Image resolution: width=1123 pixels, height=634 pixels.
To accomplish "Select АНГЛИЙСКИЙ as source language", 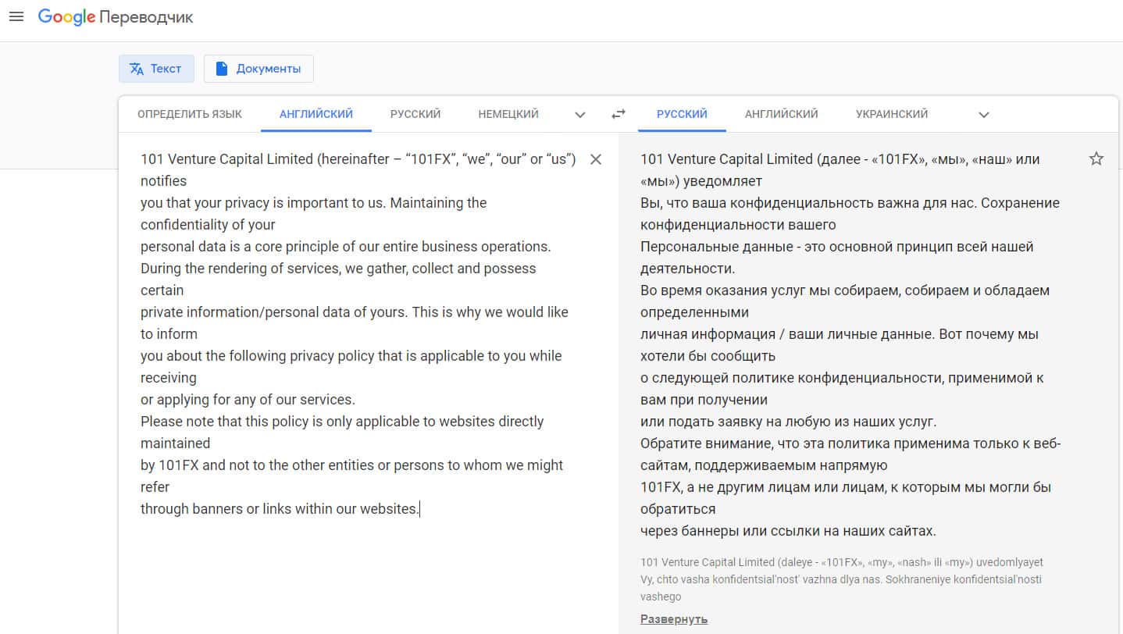I will [316, 114].
